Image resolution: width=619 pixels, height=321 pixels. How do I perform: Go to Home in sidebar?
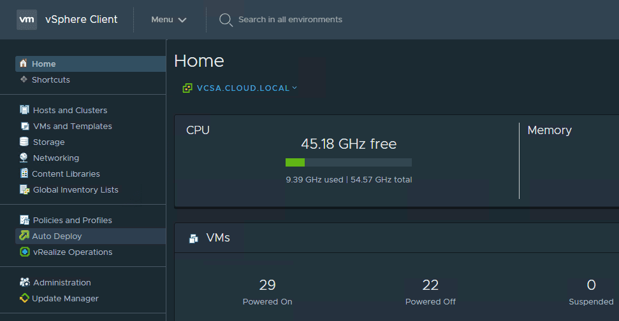43,64
